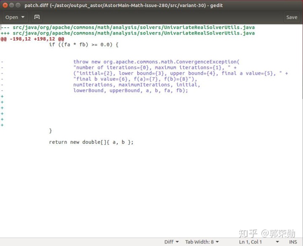Change Tab Width: 8 setting

coord(202,242)
